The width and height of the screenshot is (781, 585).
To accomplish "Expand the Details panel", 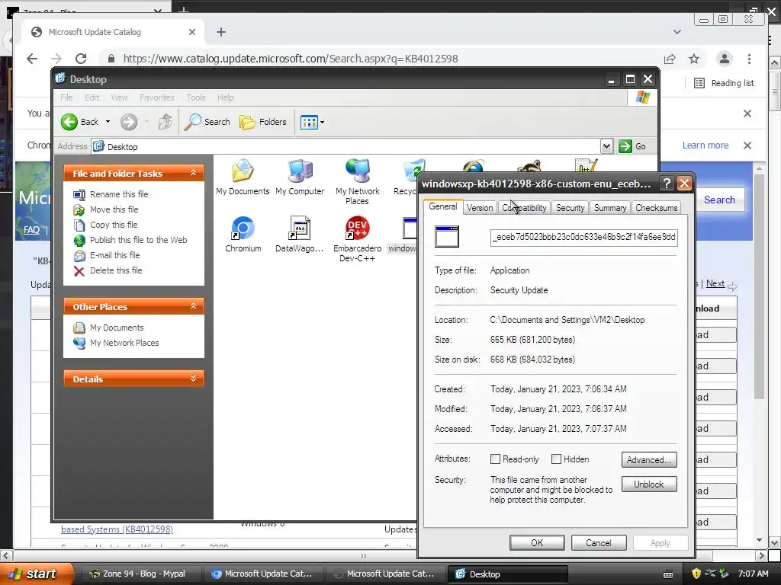I will coord(193,379).
